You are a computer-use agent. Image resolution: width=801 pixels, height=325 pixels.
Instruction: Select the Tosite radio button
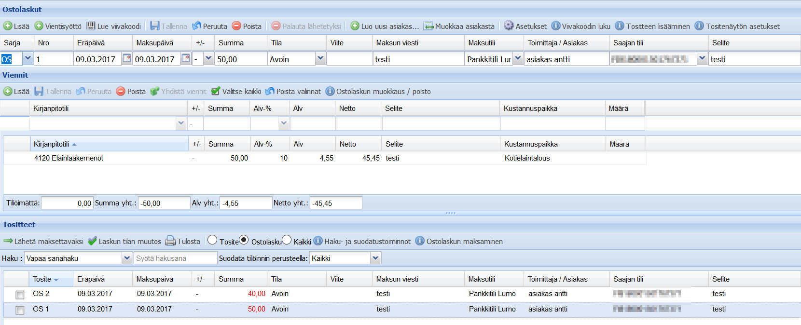(212, 240)
